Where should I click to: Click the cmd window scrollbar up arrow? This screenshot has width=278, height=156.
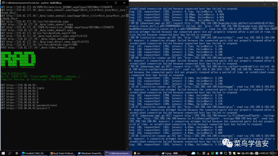click(x=127, y=7)
